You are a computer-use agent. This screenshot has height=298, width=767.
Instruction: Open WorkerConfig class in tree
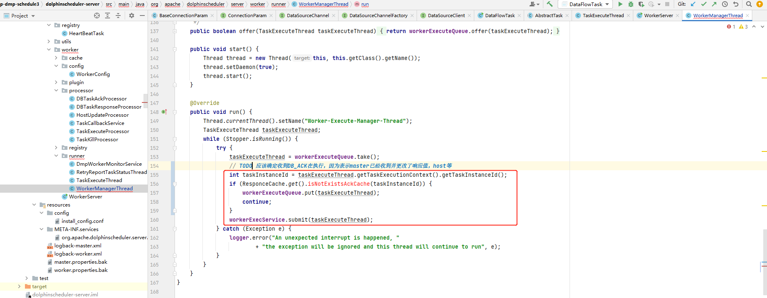[x=93, y=74]
